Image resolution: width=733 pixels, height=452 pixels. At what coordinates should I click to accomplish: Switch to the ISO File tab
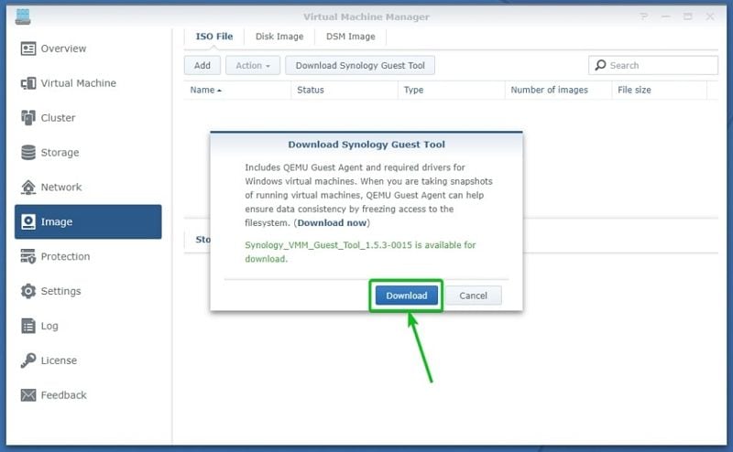click(214, 37)
